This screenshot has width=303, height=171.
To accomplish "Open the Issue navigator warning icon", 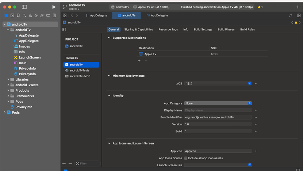I will click(30, 15).
